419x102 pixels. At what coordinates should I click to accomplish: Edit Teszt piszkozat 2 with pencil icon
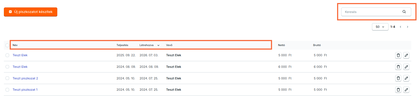coord(406,78)
